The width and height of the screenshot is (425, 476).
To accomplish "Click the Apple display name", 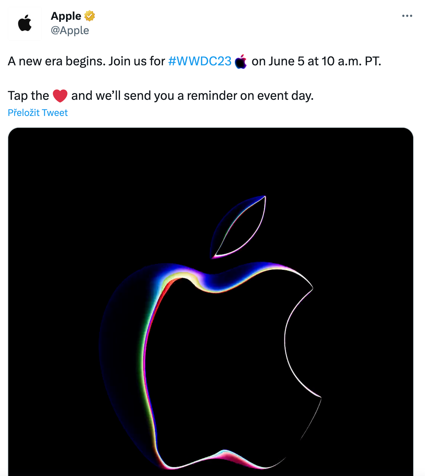I will [66, 16].
